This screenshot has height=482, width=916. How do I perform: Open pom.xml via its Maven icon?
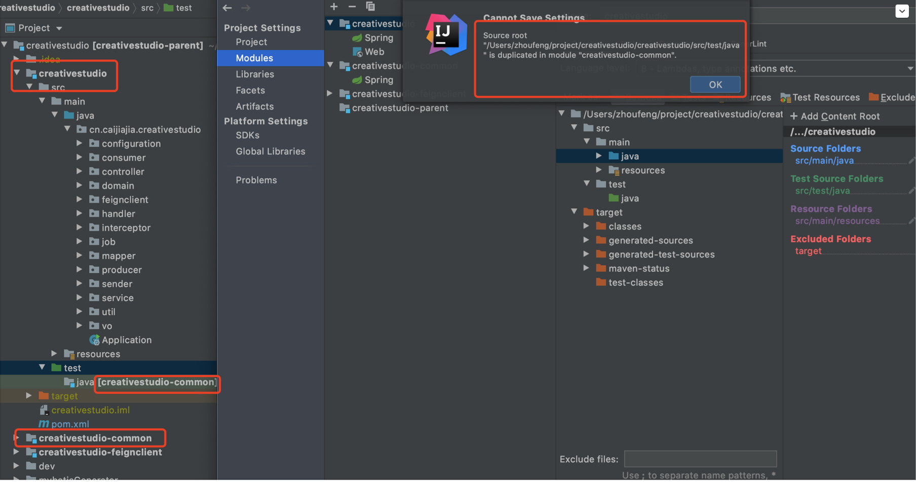tap(44, 424)
